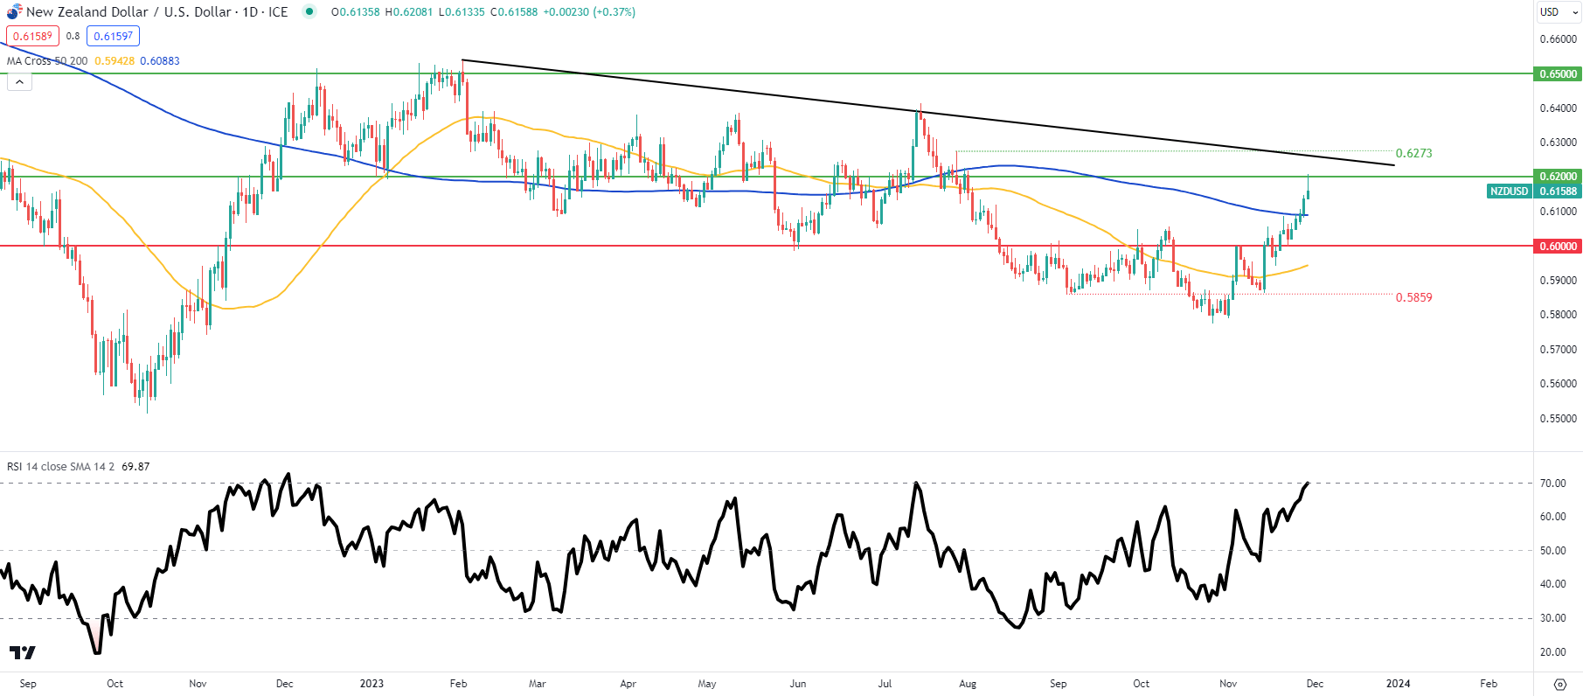
Task: Click the 0.5859 support level label
Action: (1413, 297)
